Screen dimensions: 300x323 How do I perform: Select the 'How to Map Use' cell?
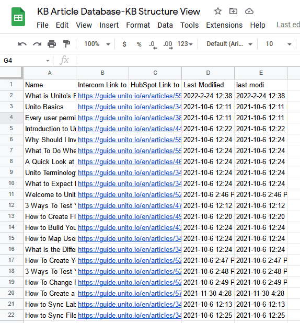(x=50, y=238)
